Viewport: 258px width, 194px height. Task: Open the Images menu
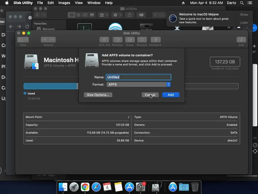[64, 3]
